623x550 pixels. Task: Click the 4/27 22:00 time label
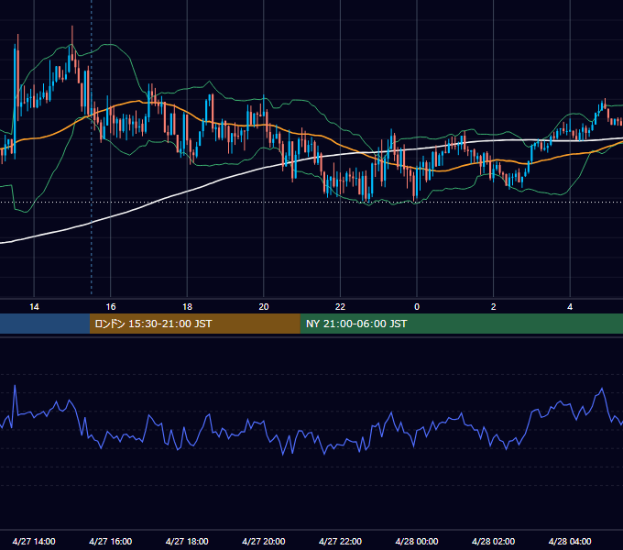pyautogui.click(x=340, y=541)
